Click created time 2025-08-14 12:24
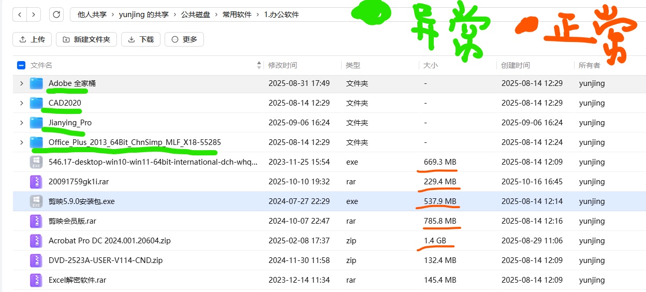The height and width of the screenshot is (292, 646). tap(532, 142)
